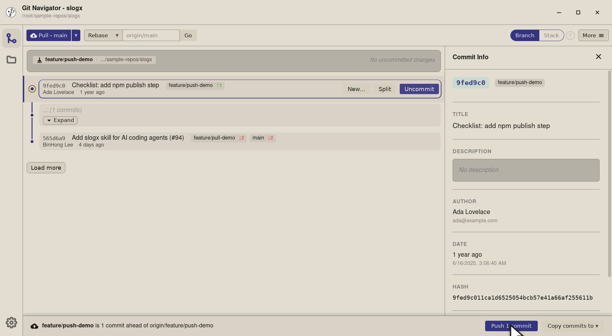Select the 9fed9c0 commit radio marker

[32, 89]
